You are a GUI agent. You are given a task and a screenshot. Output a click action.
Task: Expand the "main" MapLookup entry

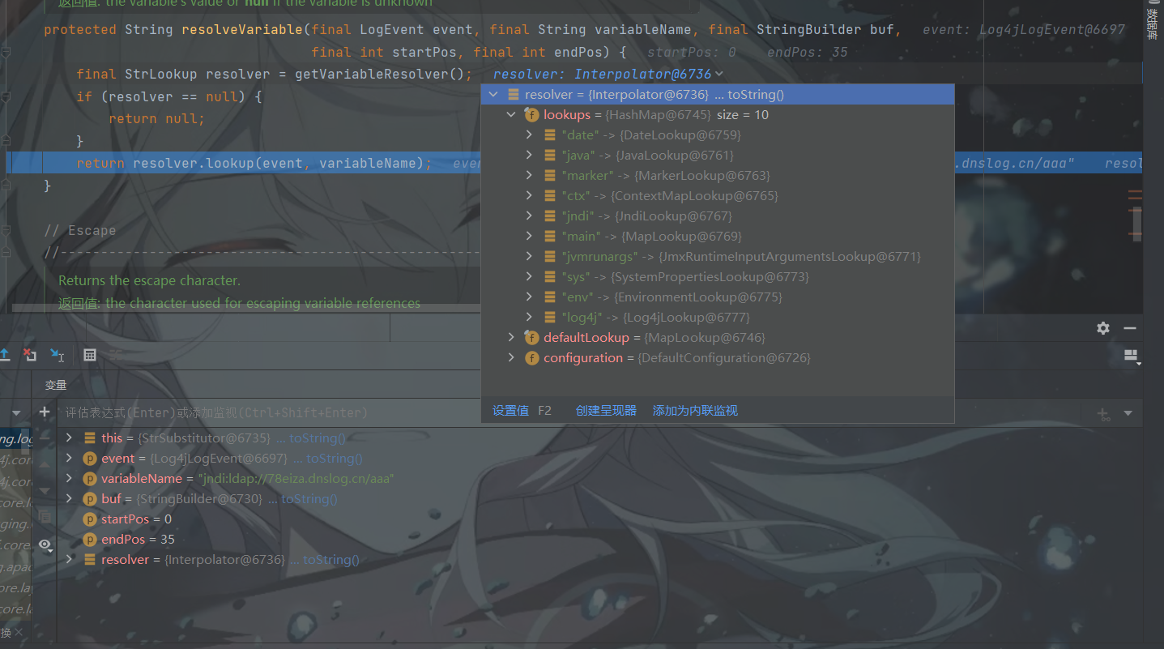529,236
